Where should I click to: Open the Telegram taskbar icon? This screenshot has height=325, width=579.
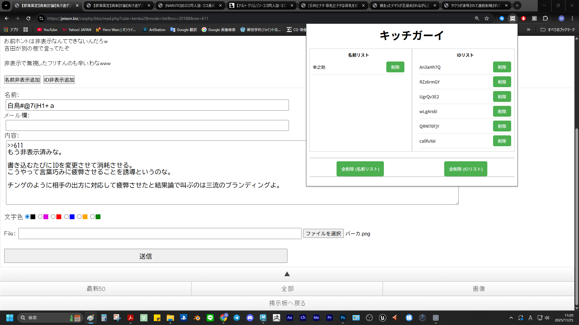tap(237, 318)
